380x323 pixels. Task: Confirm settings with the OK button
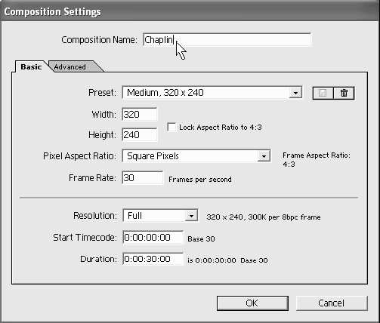pyautogui.click(x=252, y=303)
